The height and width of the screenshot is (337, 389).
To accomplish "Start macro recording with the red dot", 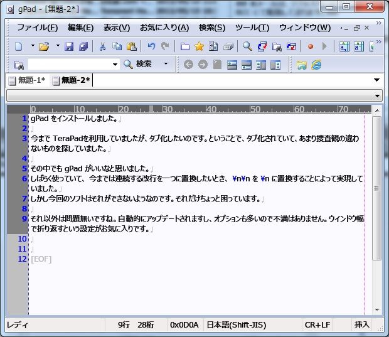I will (311, 46).
